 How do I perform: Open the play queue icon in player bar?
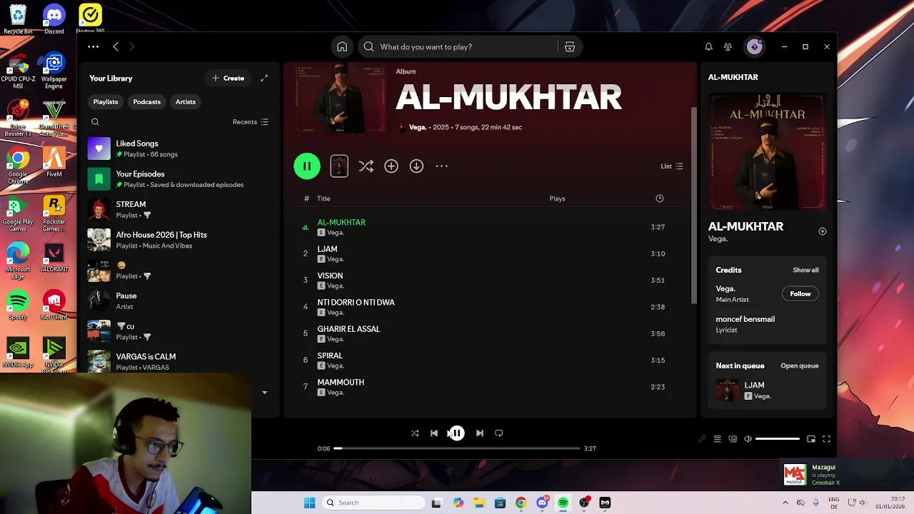[x=718, y=439]
